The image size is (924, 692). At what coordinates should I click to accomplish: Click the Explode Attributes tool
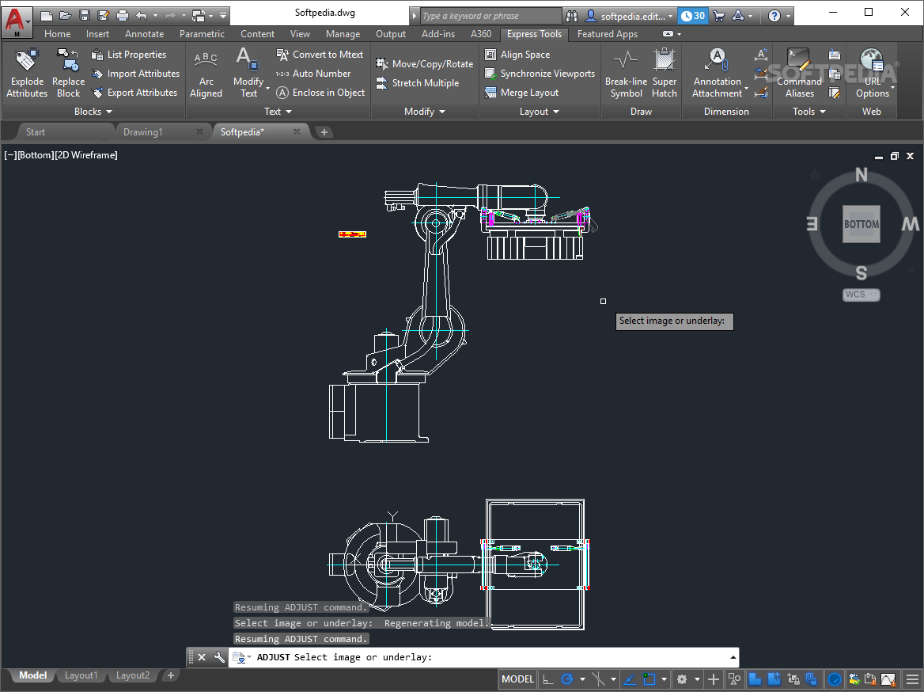[27, 74]
